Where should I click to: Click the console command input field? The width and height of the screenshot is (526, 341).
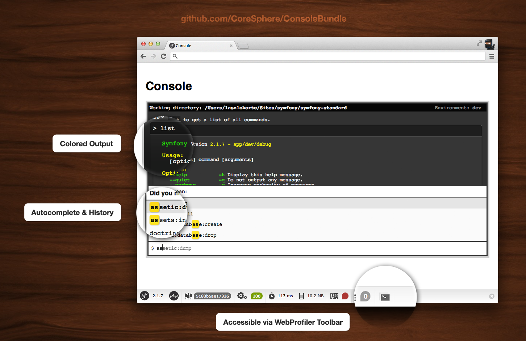click(317, 248)
